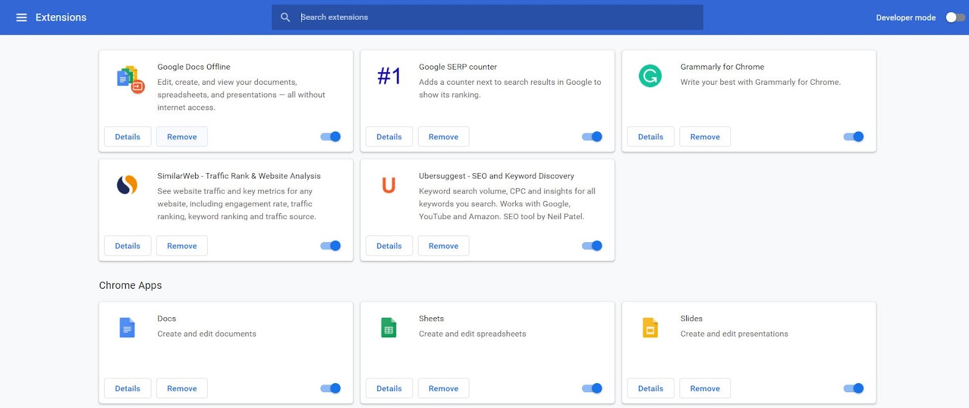Open Details for Slides app
The image size is (969, 408).
point(651,389)
